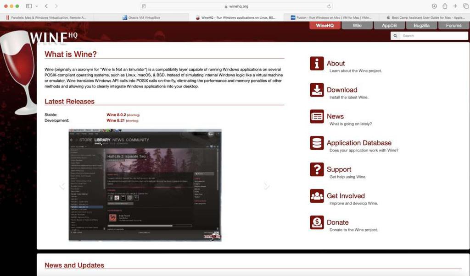Click 'Does your application work with Wine?' text
Viewport: 470px width, 276px height.
[x=364, y=151]
